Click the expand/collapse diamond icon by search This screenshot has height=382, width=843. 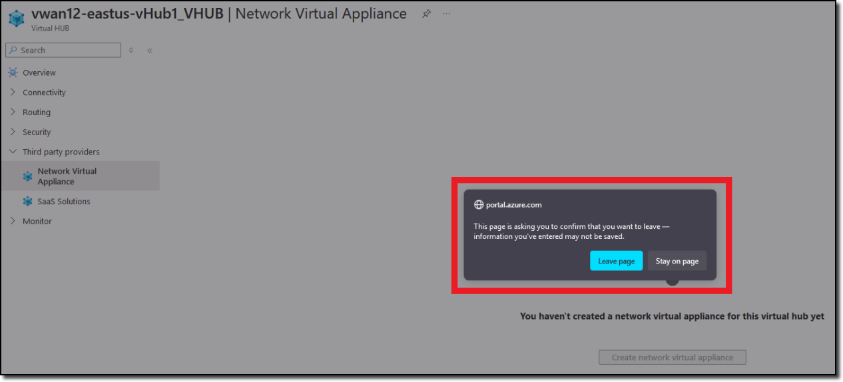click(x=131, y=50)
